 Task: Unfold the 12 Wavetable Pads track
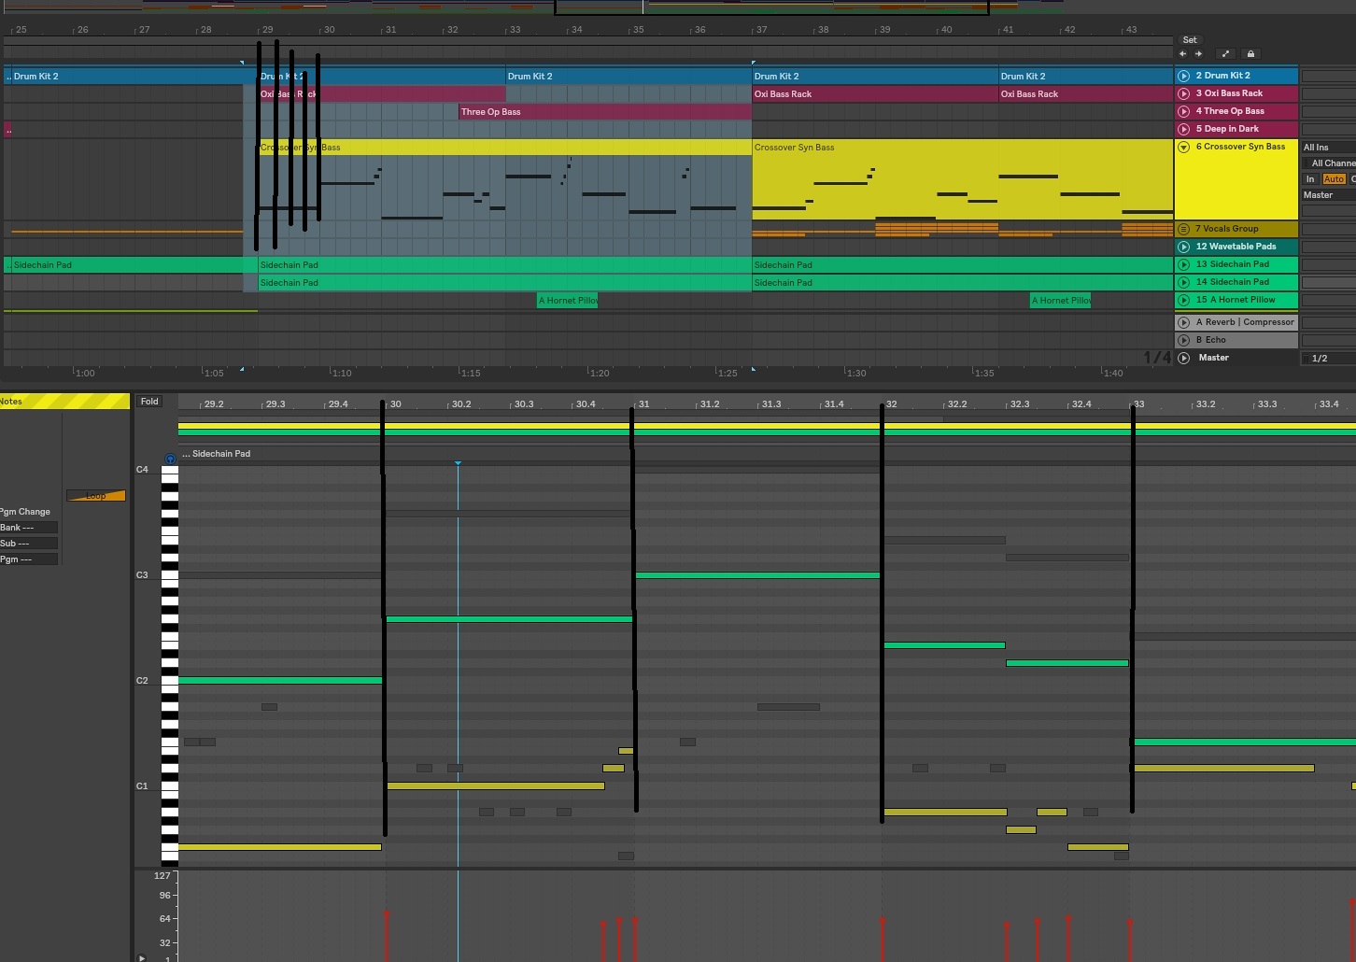(1184, 247)
